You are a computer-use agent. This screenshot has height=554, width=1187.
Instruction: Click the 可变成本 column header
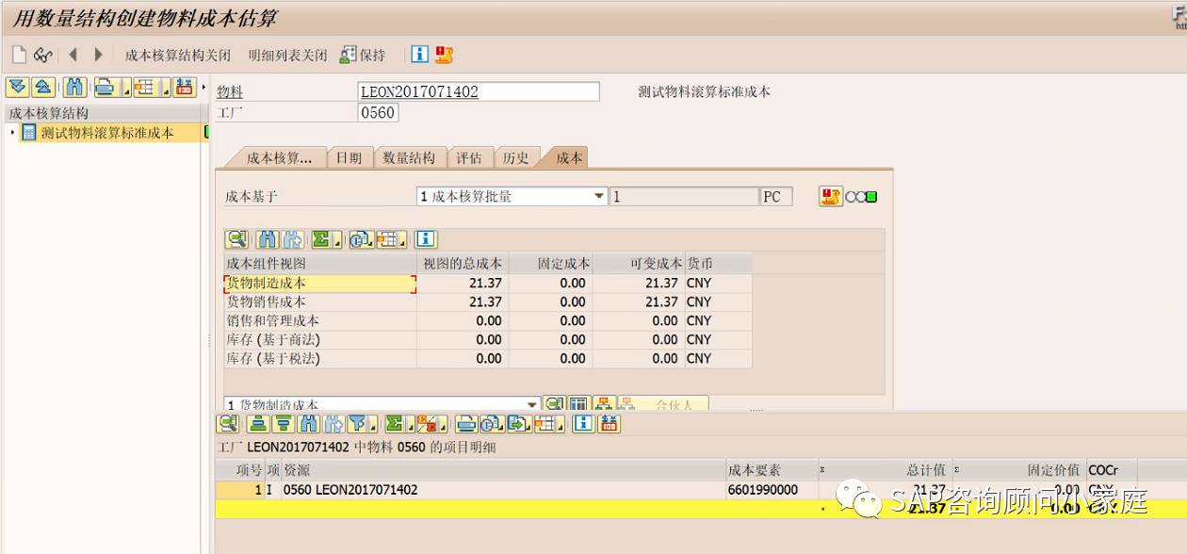click(x=641, y=264)
